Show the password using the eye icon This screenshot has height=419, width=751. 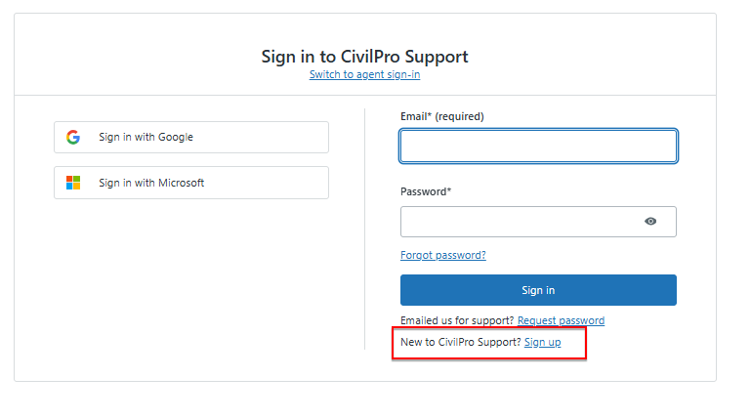pos(650,222)
